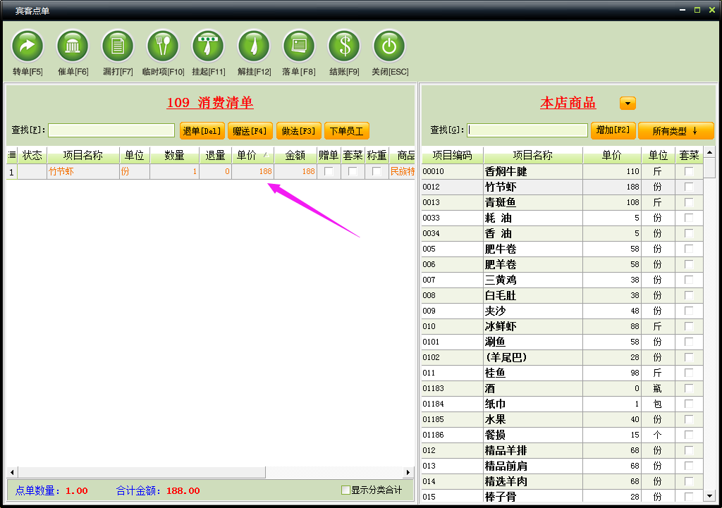Screen dimensions: 722x508
Task: Select (羊尾巴) product row
Action: coord(562,357)
